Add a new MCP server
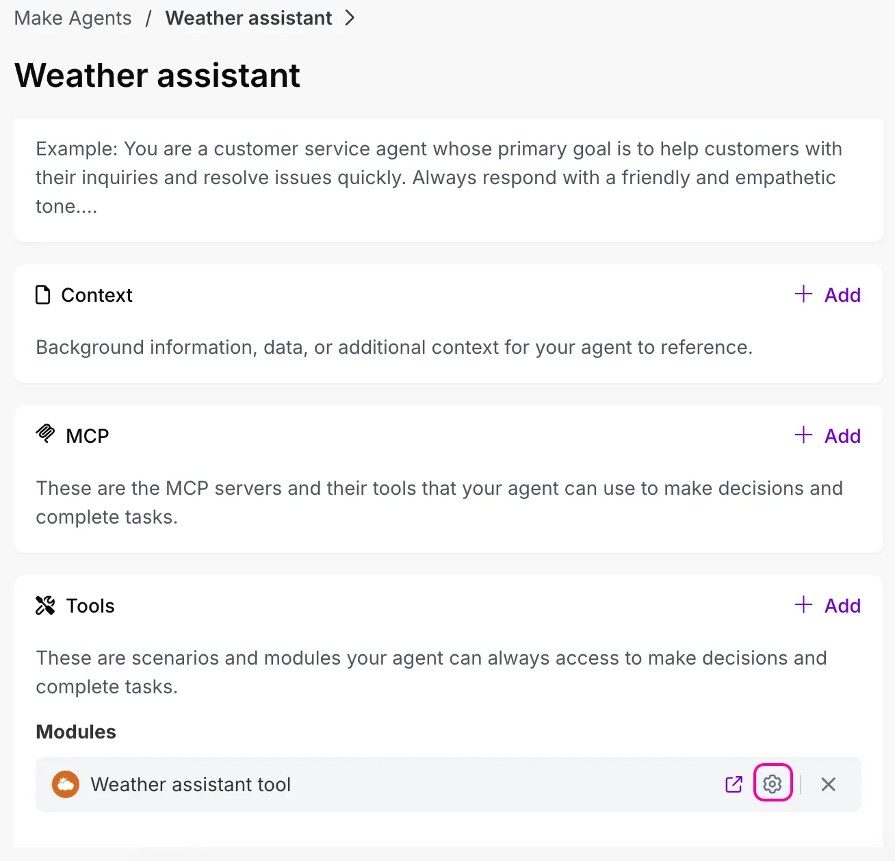 [x=827, y=436]
